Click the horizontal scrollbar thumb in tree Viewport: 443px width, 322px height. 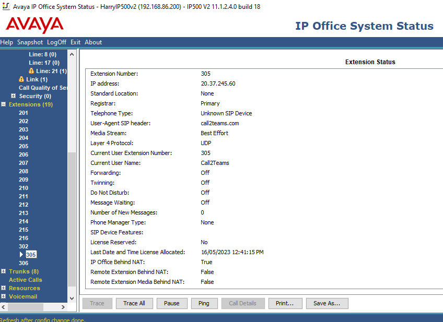click(25, 307)
